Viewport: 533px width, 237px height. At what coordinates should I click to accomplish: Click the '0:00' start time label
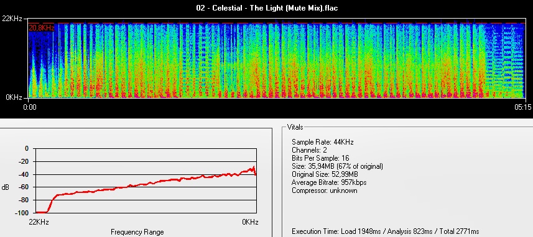tap(30, 107)
